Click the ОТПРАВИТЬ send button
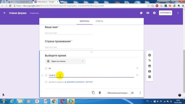Image resolution: width=185 pixels, height=104 pixels. 165,13
